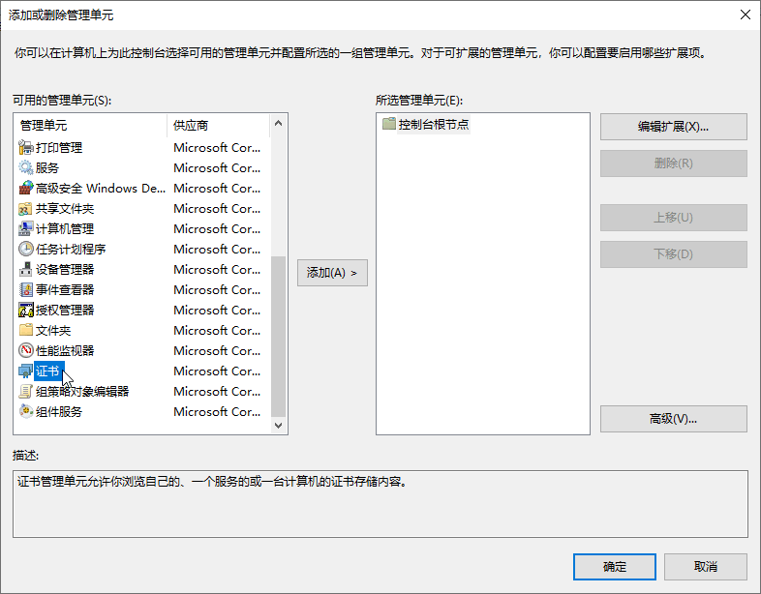The width and height of the screenshot is (761, 594).
Task: Confirm with 确定 button
Action: click(x=615, y=567)
